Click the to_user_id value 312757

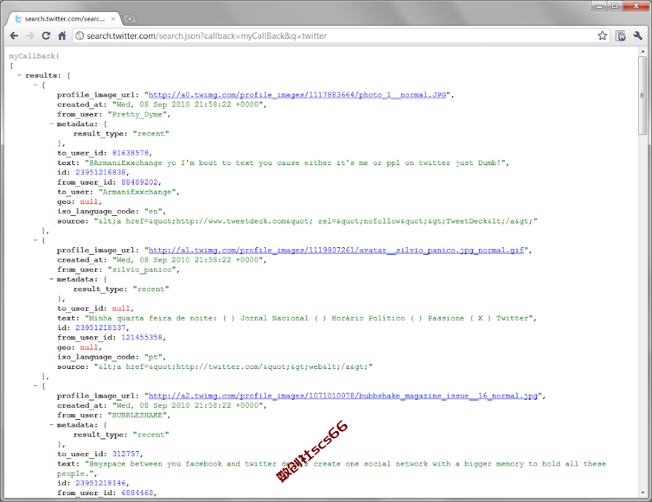(x=126, y=454)
